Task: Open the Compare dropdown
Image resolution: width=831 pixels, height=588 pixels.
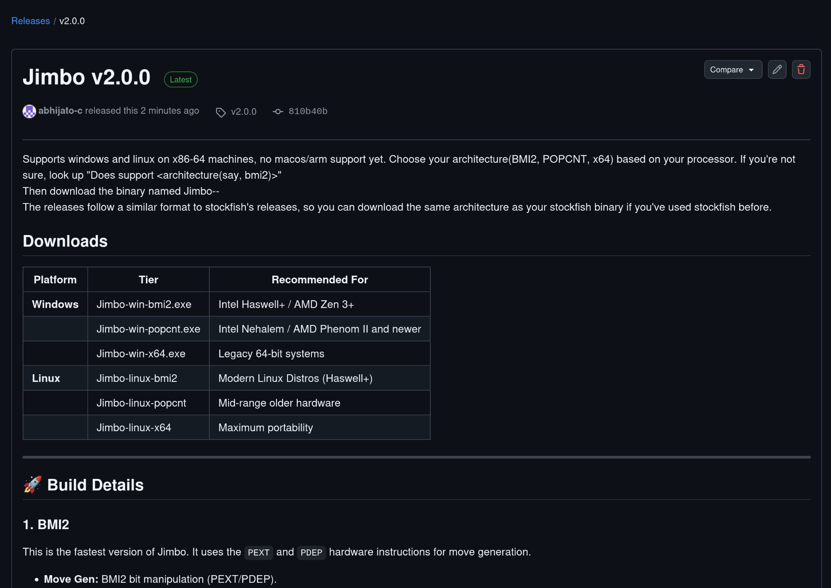Action: click(x=733, y=70)
